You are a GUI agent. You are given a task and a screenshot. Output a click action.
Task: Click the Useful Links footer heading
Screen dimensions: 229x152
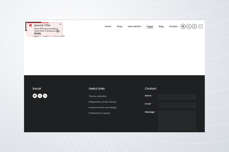coord(96,89)
